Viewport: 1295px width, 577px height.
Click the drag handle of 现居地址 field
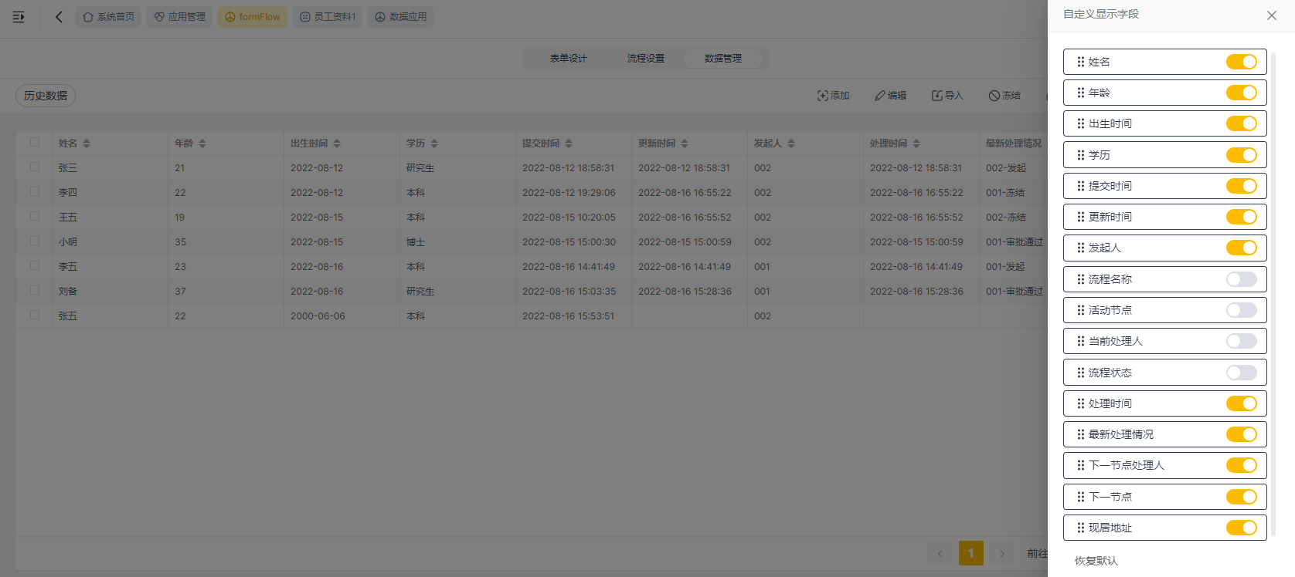point(1081,528)
